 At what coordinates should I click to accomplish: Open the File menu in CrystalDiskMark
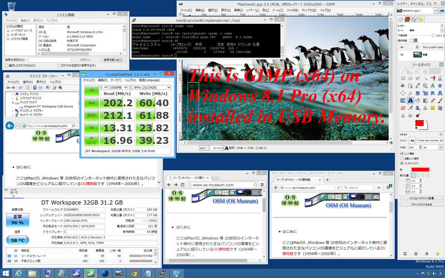point(89,80)
